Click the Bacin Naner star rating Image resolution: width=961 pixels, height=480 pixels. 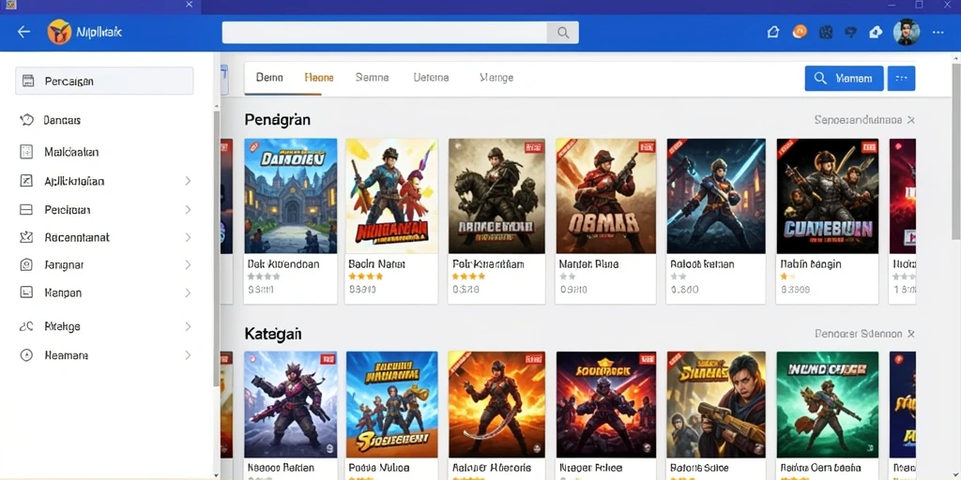(366, 277)
